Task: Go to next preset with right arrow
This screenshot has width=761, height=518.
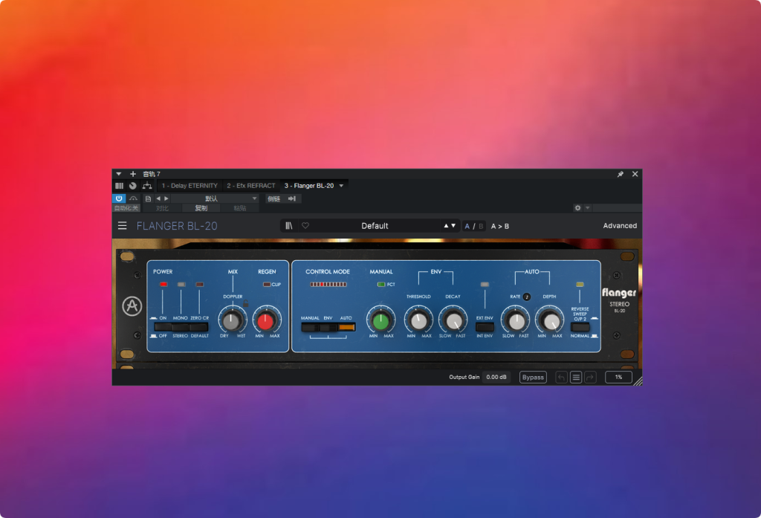Action: (x=166, y=198)
